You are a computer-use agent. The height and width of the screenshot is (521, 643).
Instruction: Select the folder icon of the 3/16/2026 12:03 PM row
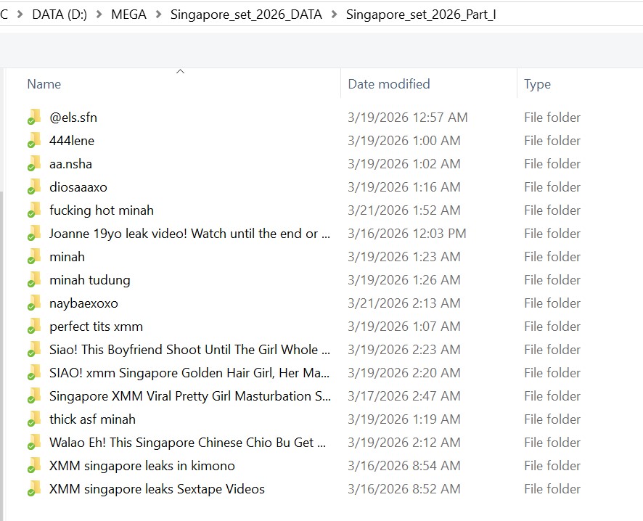[x=34, y=233]
